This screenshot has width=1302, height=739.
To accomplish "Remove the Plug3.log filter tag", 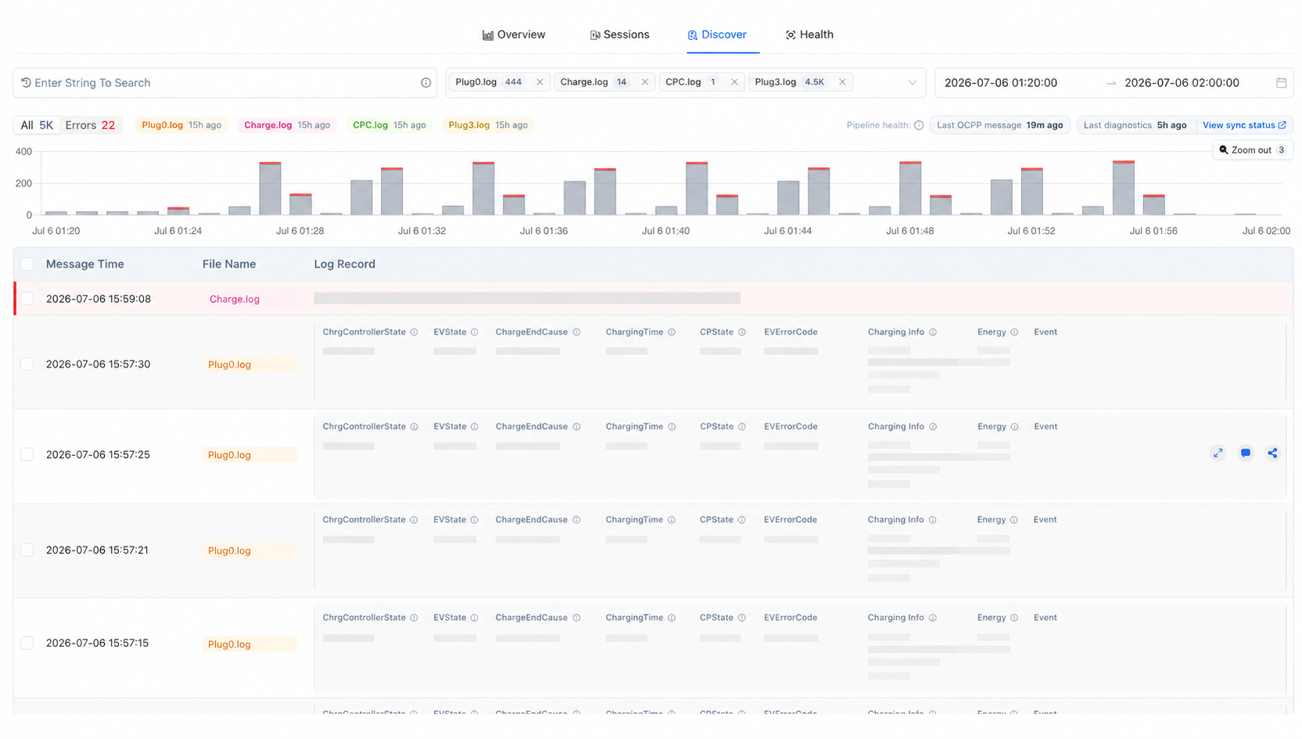I will (x=842, y=82).
